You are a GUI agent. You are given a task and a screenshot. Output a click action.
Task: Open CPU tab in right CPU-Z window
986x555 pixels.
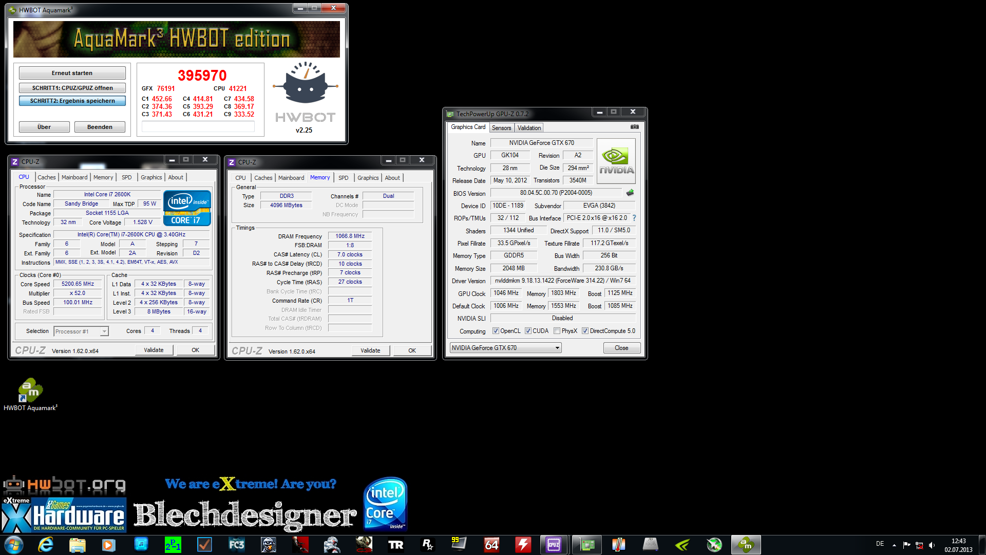coord(240,178)
